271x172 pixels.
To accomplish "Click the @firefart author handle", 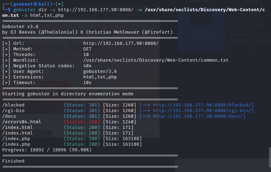I will (x=157, y=32).
